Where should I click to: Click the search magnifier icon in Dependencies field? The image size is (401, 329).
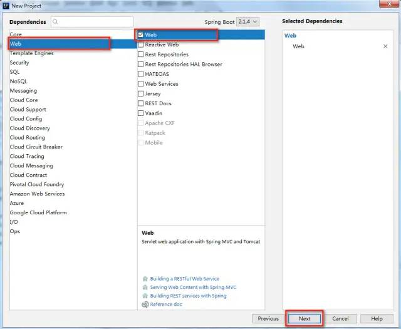pyautogui.click(x=55, y=22)
